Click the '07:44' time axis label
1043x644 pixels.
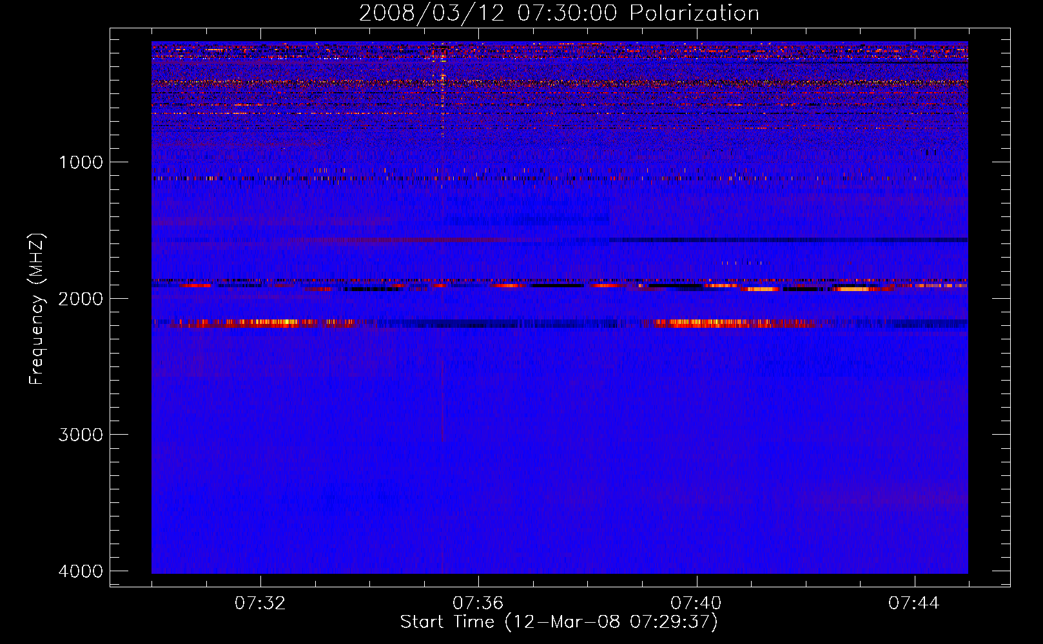(x=914, y=603)
